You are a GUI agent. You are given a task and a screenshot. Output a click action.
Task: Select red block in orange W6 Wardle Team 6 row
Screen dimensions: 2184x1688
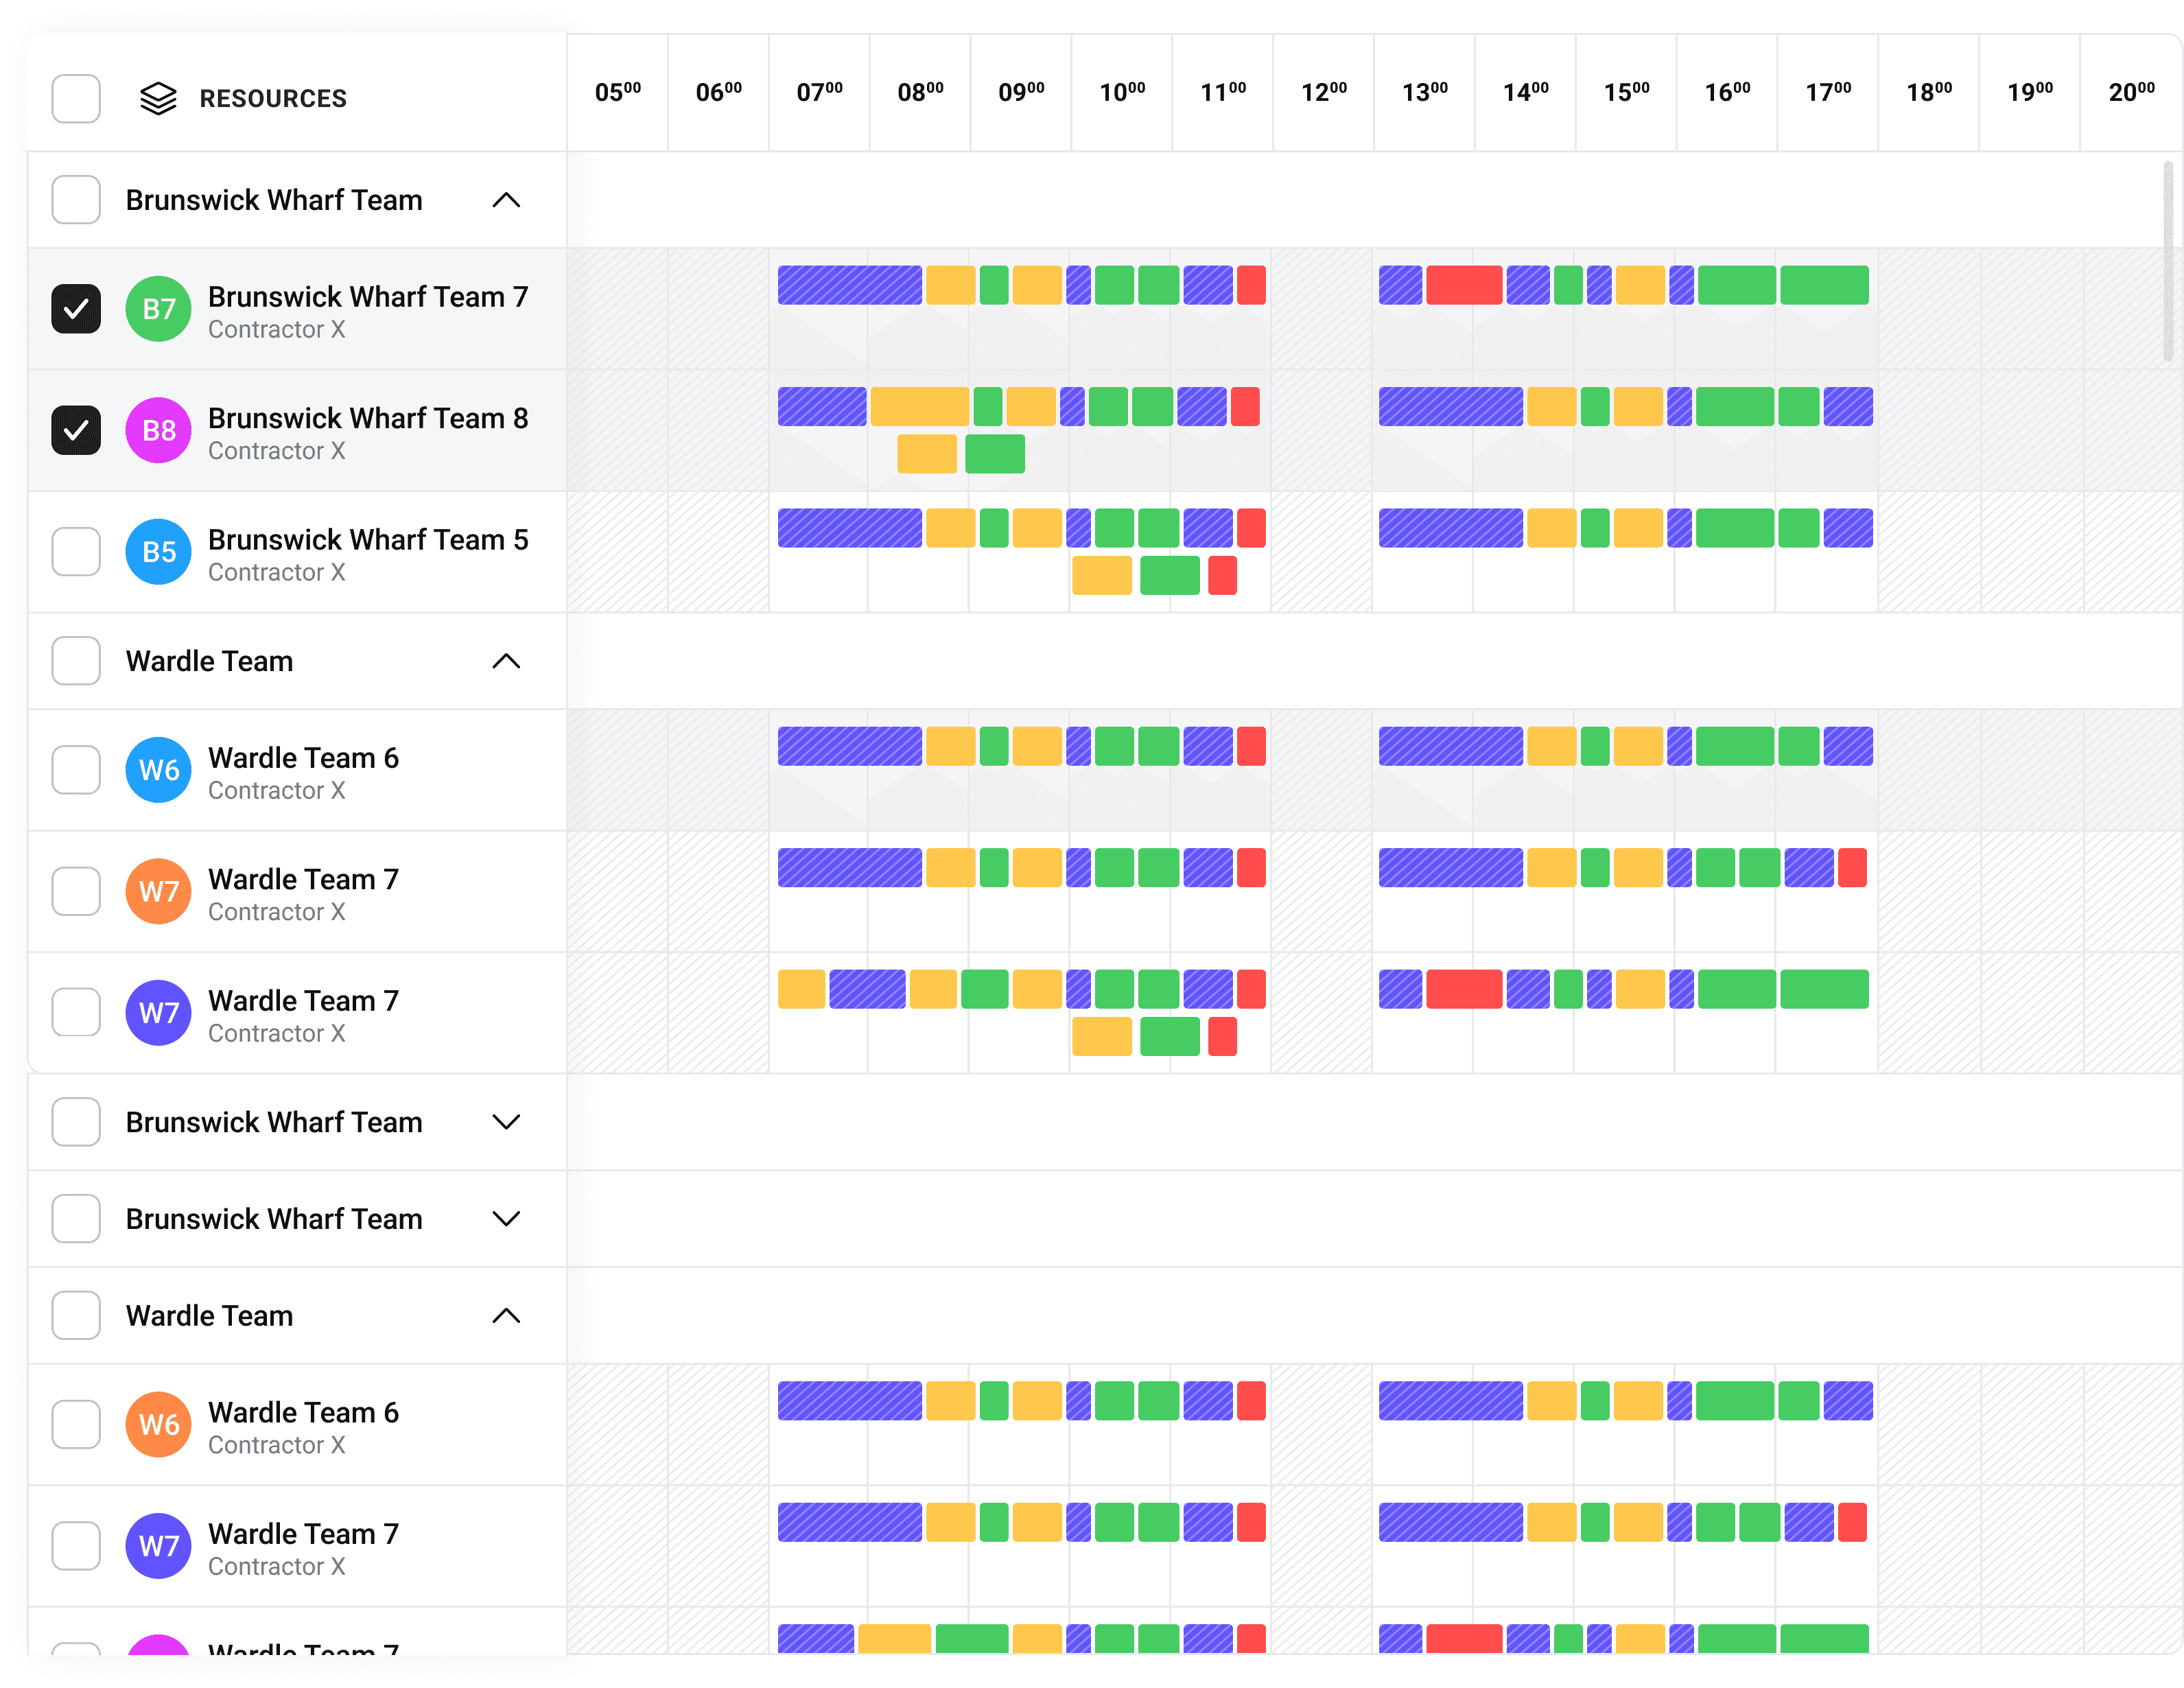pos(1251,1401)
